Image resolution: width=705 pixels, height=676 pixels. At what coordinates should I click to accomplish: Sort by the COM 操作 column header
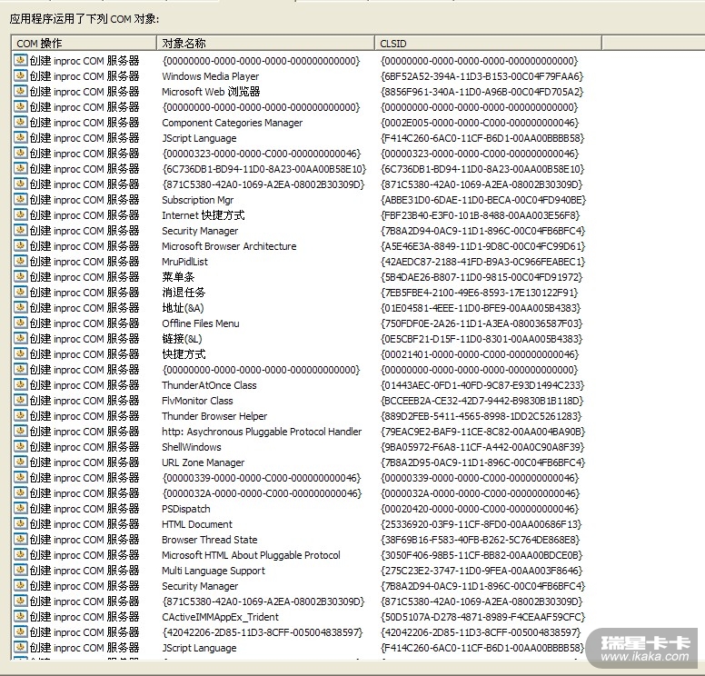click(84, 44)
